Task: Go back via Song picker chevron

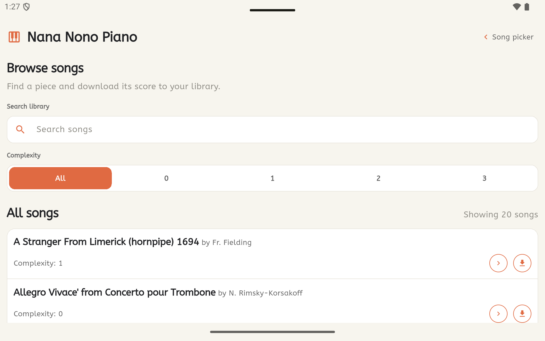Action: pos(486,37)
